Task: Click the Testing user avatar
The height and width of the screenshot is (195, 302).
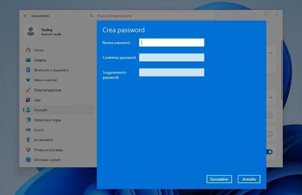Action: click(31, 32)
